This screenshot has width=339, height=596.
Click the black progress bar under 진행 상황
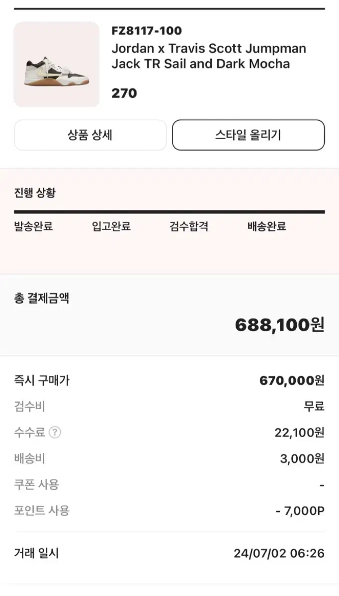point(169,212)
